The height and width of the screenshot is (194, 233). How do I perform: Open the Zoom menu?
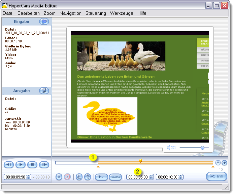click(x=49, y=13)
